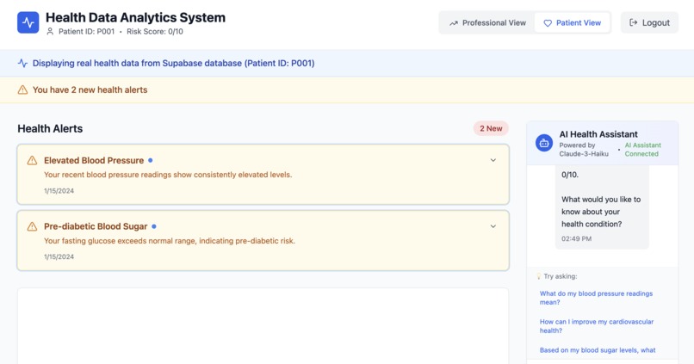Switch to Patient View

[572, 23]
